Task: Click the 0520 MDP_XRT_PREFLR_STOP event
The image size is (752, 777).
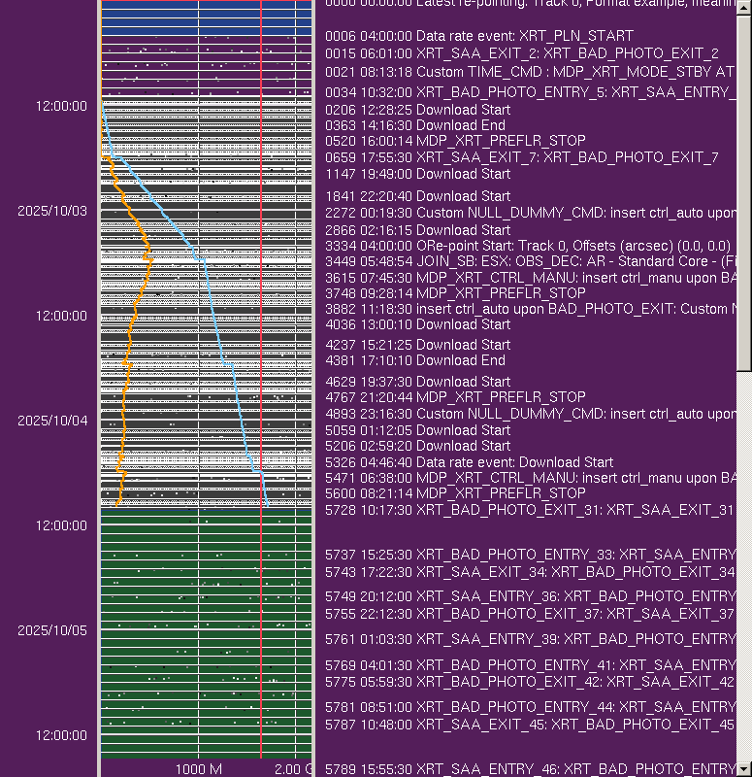Action: 455,141
